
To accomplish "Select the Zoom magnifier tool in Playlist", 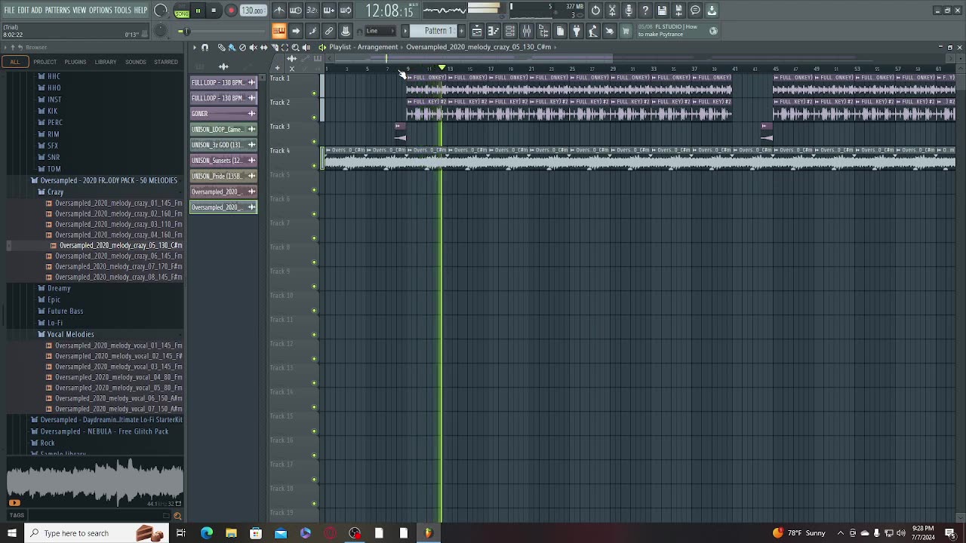I will tap(295, 48).
